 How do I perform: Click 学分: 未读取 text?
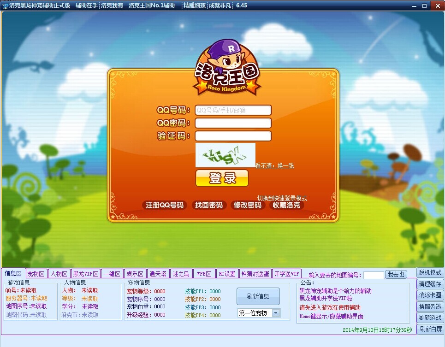click(80, 306)
